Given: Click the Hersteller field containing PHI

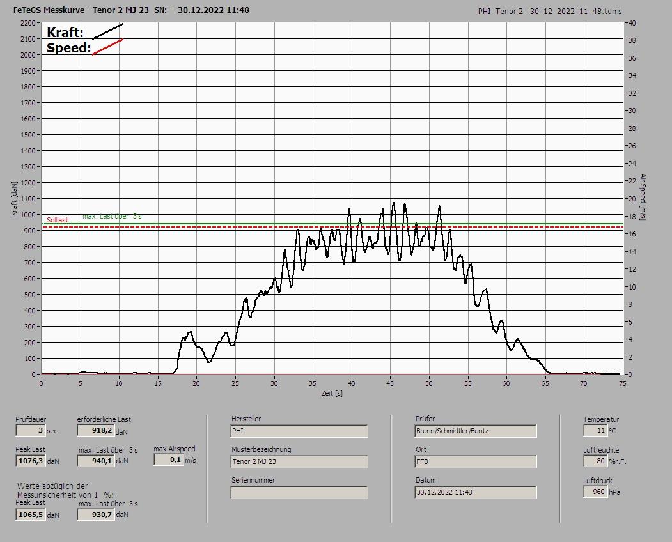Looking at the screenshot, I should pos(299,431).
